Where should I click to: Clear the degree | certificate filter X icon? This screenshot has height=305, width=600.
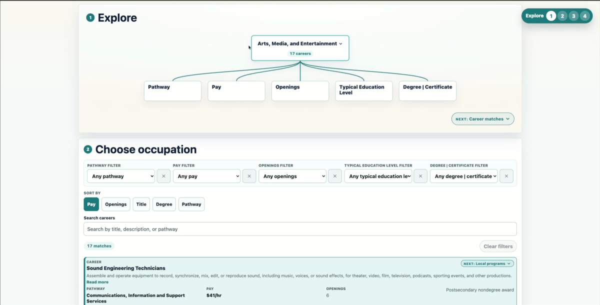[506, 176]
